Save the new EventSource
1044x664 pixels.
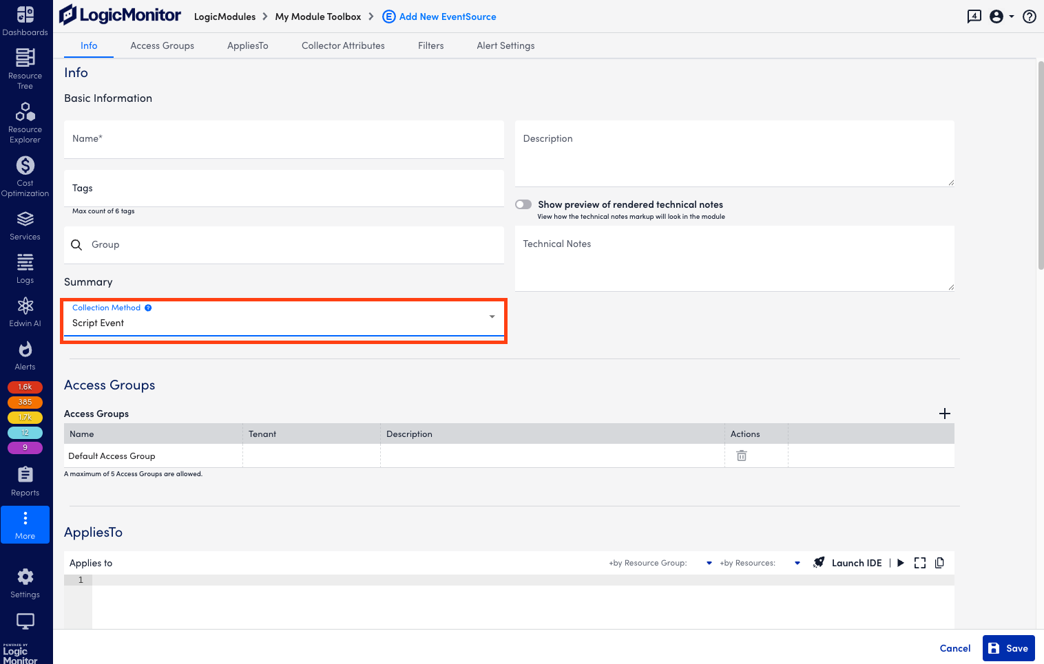1008,647
